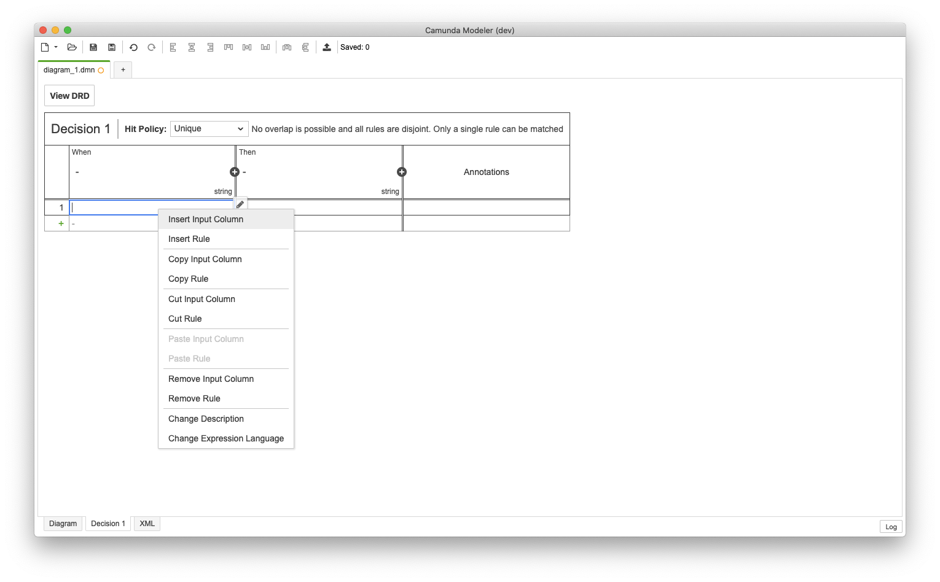Select the align left tool
This screenshot has height=582, width=940.
pos(173,47)
